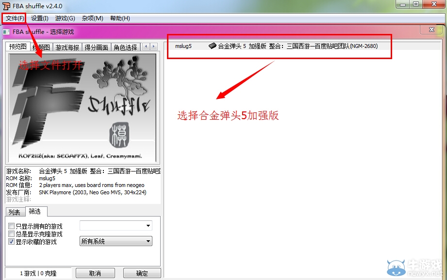Click the 选择游戏 dialog title icon
447x280 pixels.
(x=6, y=32)
